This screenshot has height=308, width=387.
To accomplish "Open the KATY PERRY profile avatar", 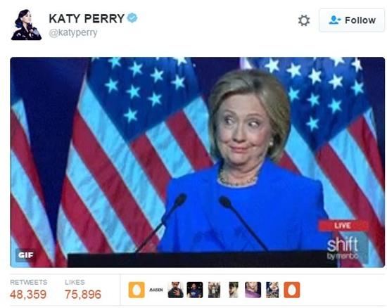I will (26, 25).
